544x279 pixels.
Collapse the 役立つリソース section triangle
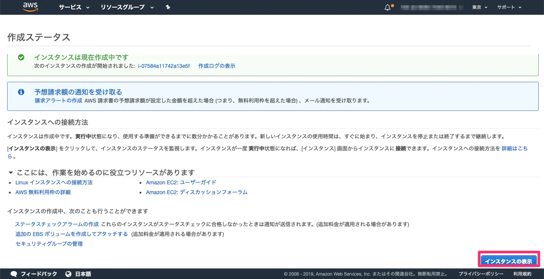pyautogui.click(x=10, y=172)
